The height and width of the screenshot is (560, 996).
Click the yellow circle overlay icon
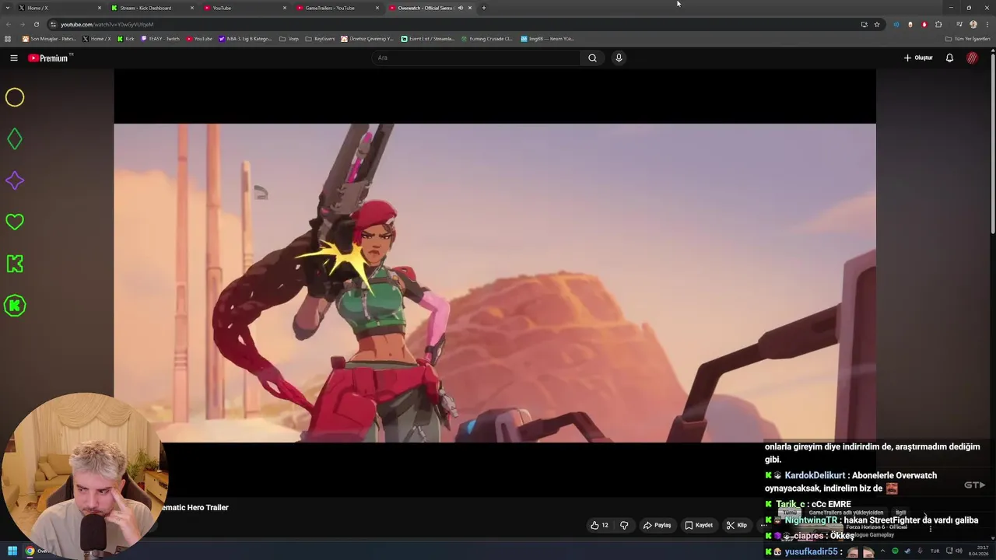coord(15,97)
